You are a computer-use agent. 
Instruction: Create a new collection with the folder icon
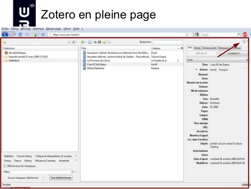click(x=4, y=42)
